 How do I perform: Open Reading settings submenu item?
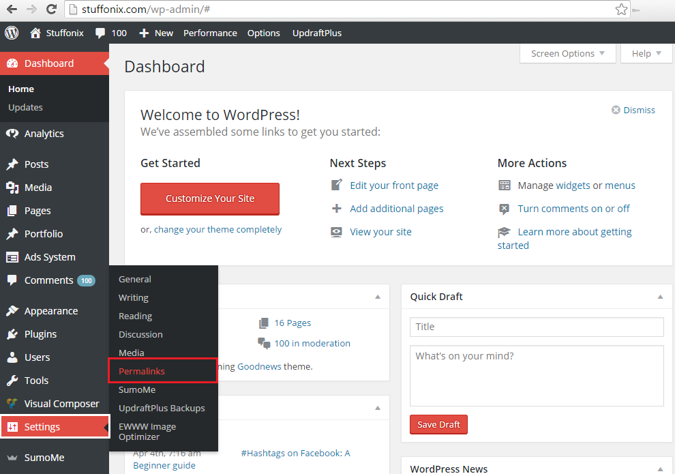pos(135,316)
